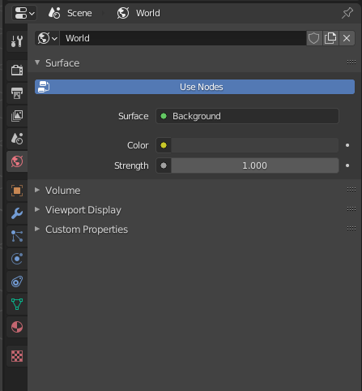Create a new world copy

(330, 38)
